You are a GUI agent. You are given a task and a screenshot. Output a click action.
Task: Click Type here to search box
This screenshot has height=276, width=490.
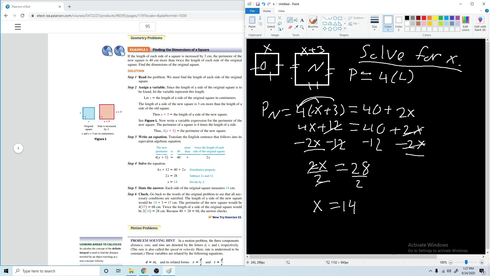[56, 271]
